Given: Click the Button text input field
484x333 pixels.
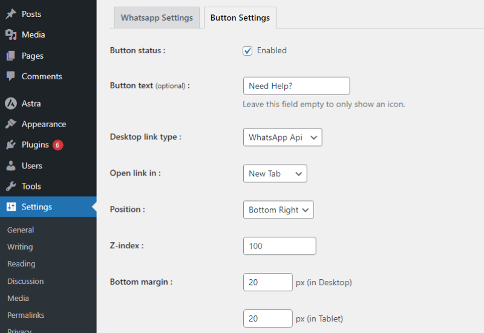Looking at the screenshot, I should (296, 86).
